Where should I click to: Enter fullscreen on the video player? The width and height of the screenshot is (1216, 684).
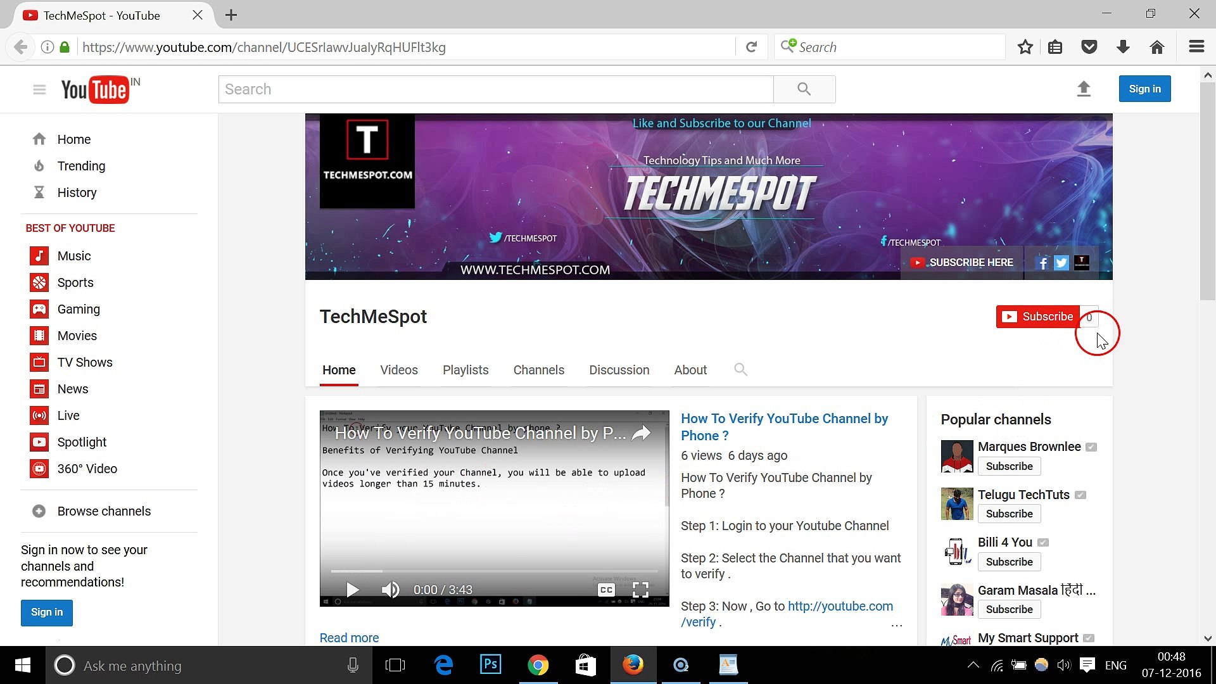(640, 590)
